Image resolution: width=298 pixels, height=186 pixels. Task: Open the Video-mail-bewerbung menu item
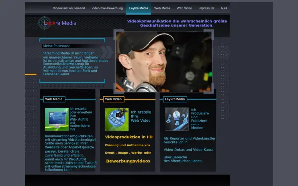point(107,8)
